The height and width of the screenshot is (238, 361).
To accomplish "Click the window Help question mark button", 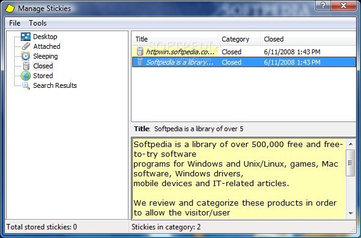I will [323, 5].
